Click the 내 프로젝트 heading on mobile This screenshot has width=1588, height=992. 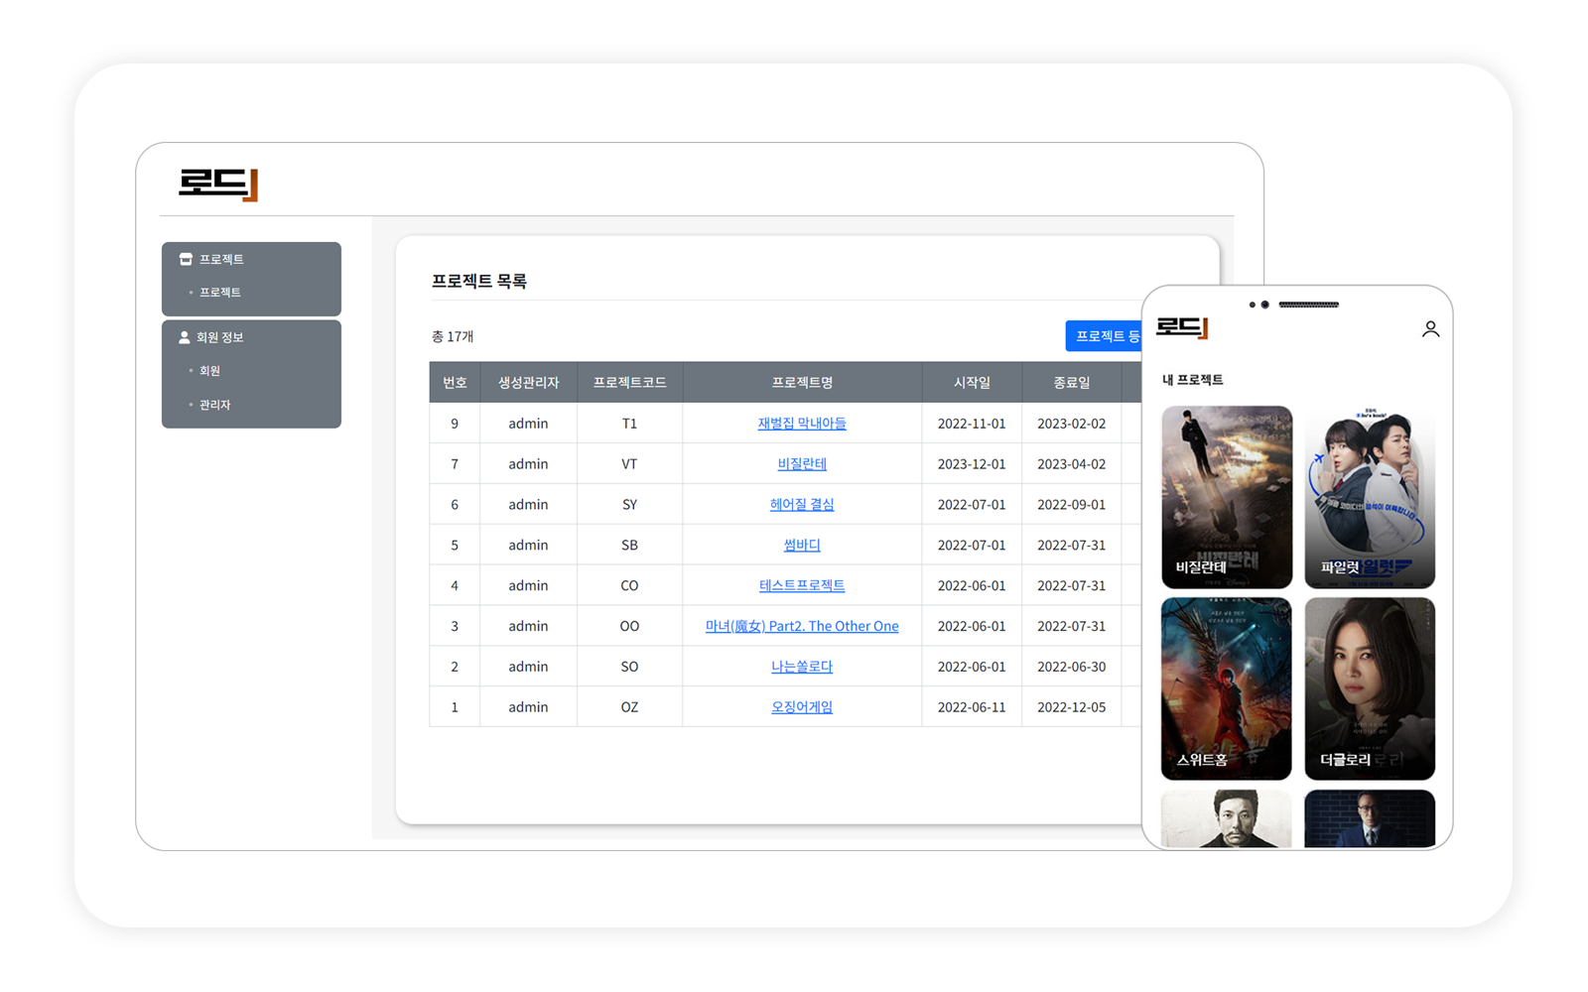click(1193, 380)
